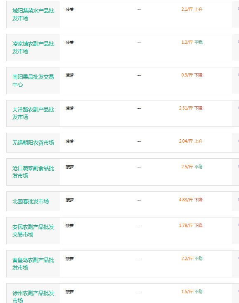This screenshot has height=303, width=239.
Task: Open 无锡朝阳农贸市场 market link
Action: [33, 143]
